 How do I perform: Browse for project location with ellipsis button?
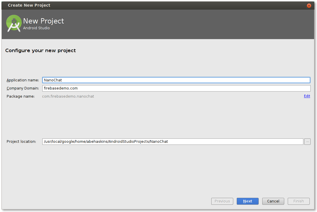pos(307,141)
